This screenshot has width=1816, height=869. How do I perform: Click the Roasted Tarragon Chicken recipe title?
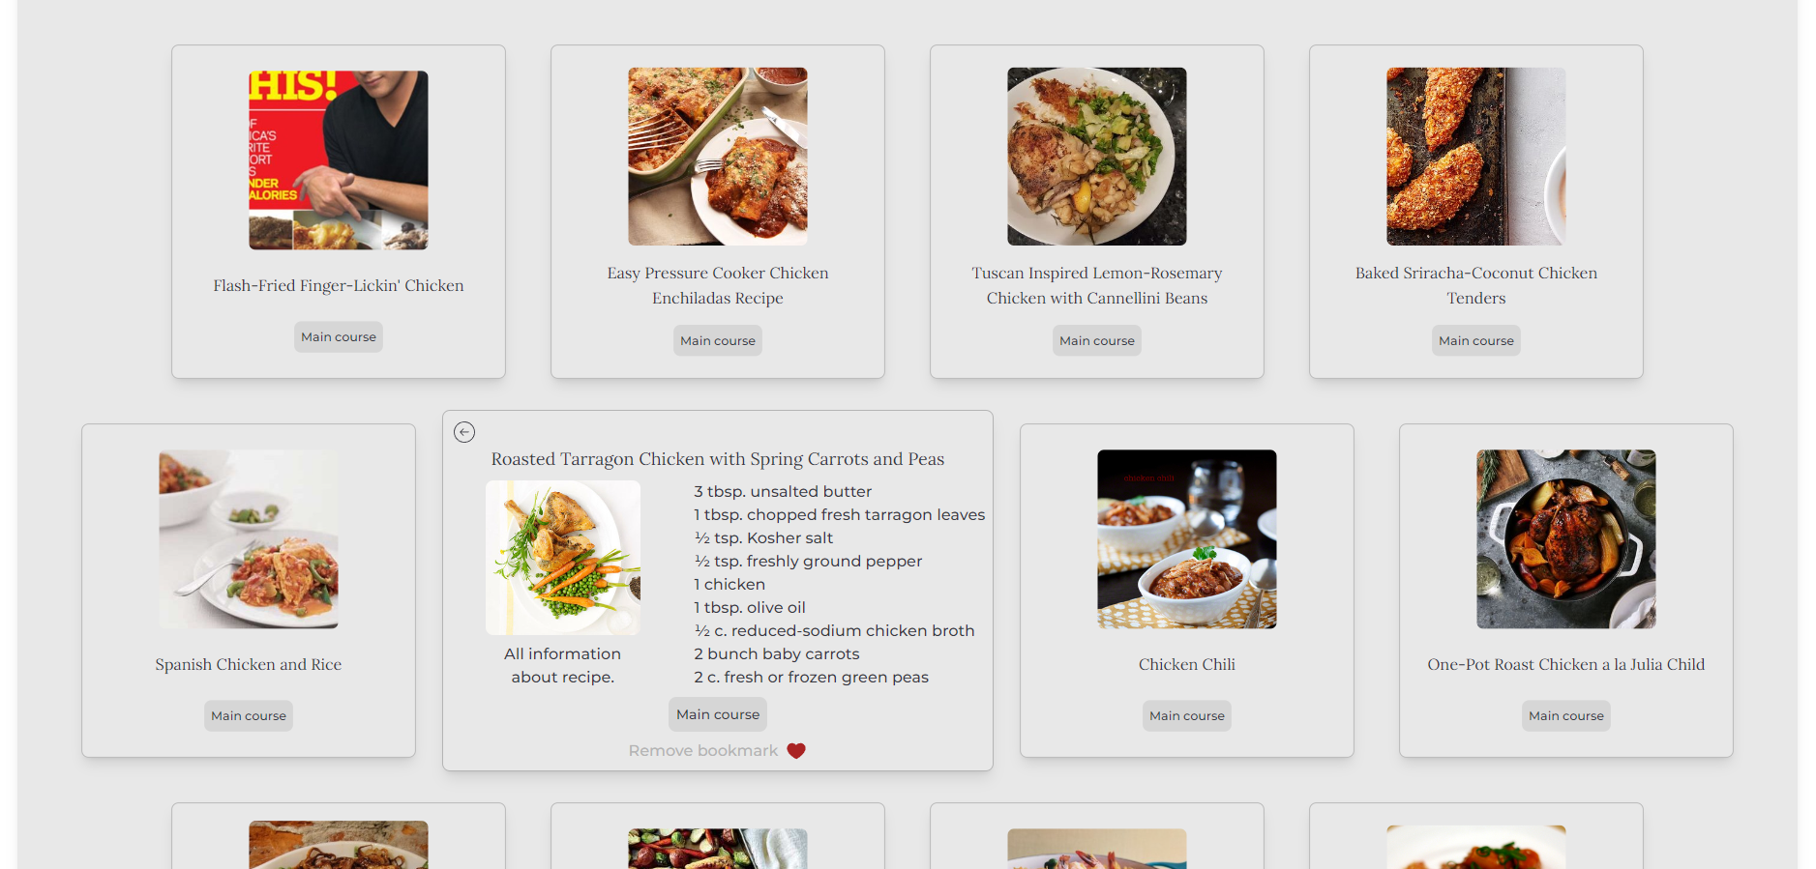point(718,459)
